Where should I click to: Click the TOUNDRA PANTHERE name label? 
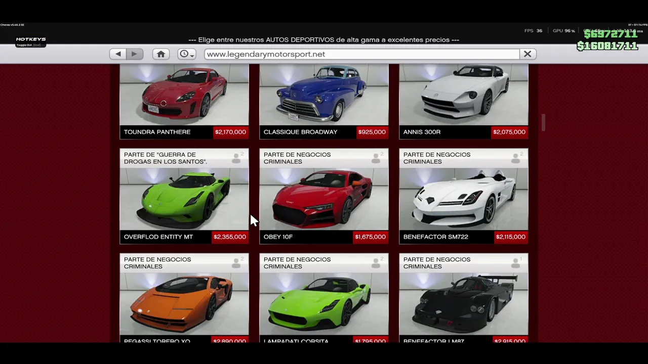157,132
